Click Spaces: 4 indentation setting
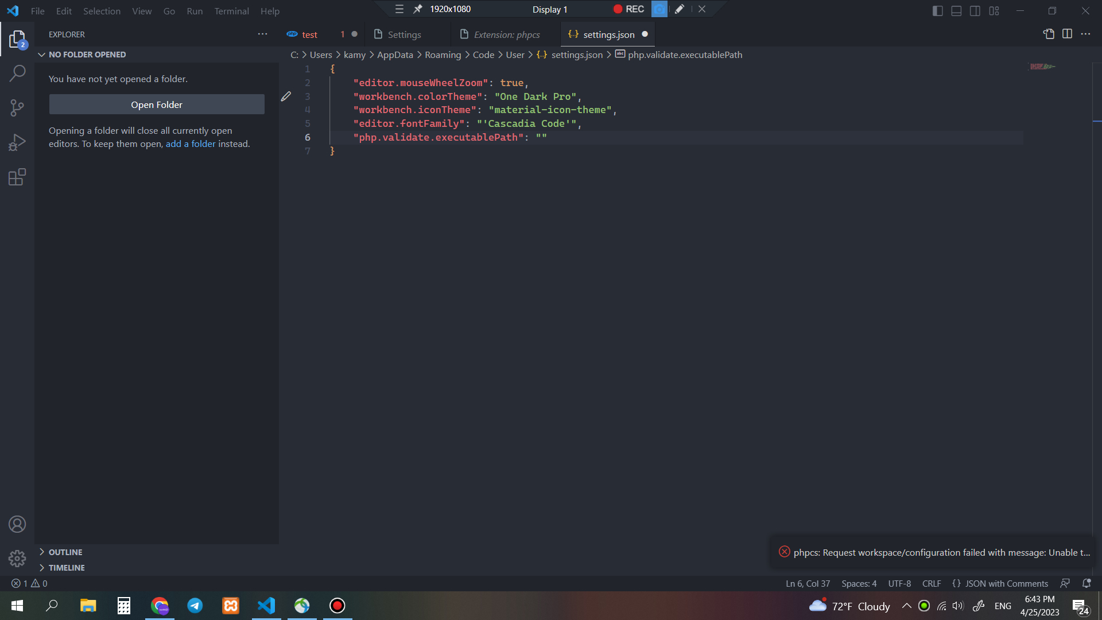Screen dimensions: 1102x620 tap(859, 583)
